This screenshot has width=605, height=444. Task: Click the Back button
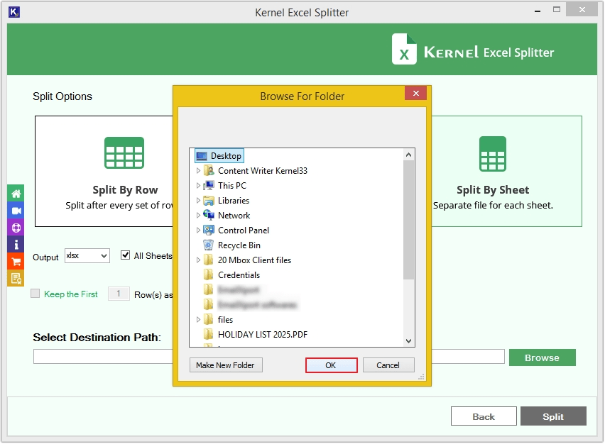484,416
